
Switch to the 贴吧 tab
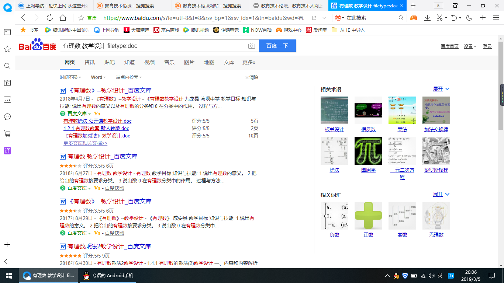click(110, 62)
